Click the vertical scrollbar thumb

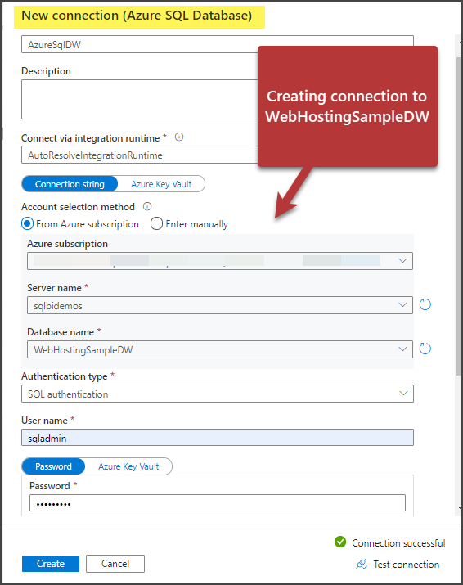(x=459, y=216)
